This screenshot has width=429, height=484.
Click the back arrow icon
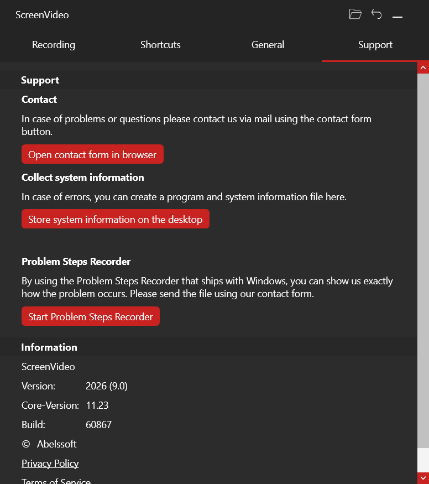[x=376, y=14]
